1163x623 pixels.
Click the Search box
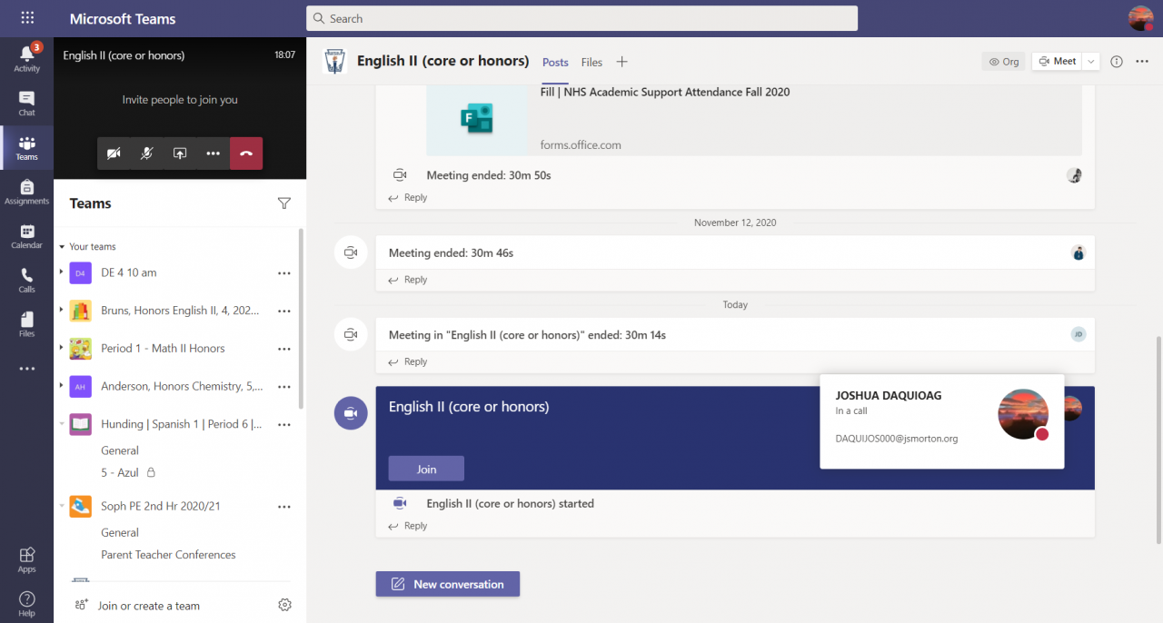pyautogui.click(x=582, y=18)
